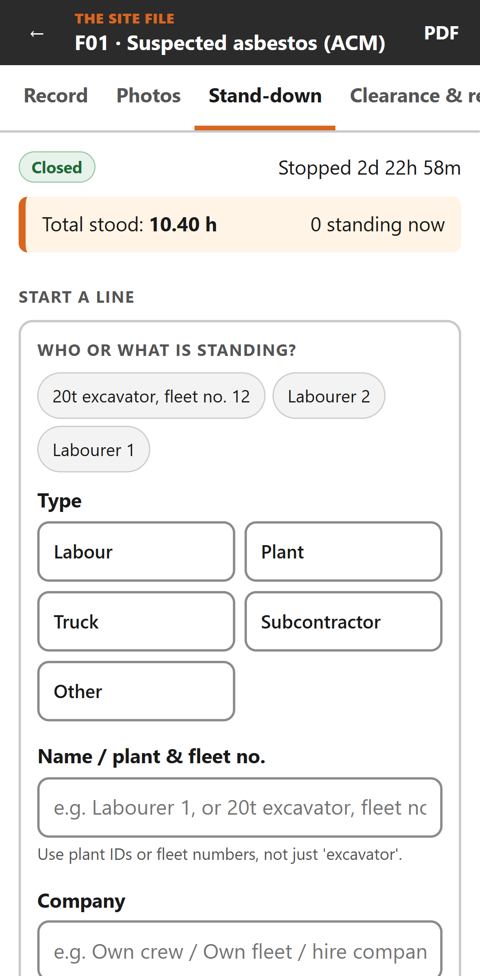Tap the back arrow icon
This screenshot has width=480, height=976.
37,33
